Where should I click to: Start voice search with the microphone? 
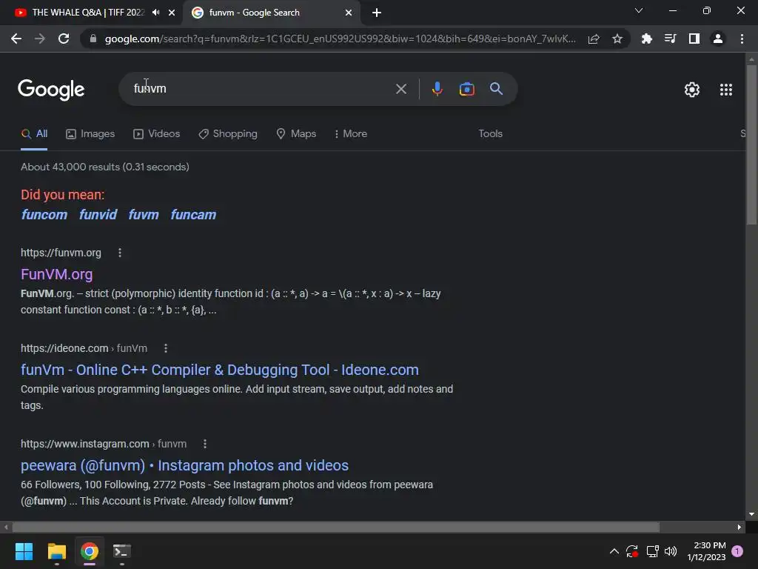click(x=437, y=89)
